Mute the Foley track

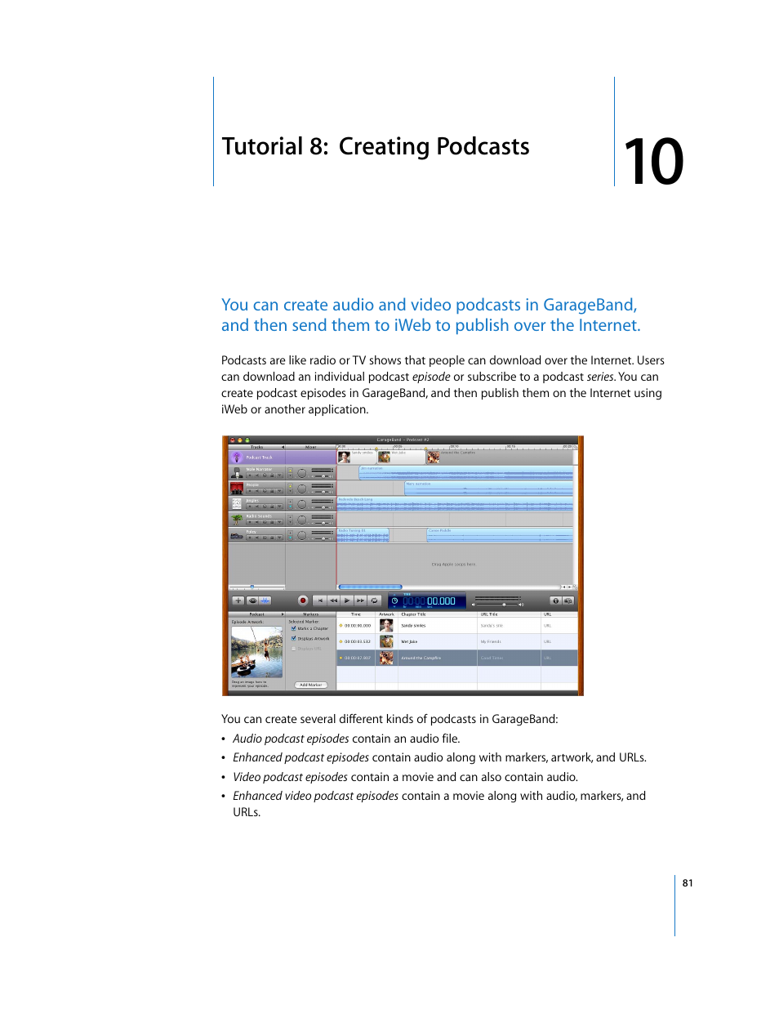pyautogui.click(x=257, y=538)
